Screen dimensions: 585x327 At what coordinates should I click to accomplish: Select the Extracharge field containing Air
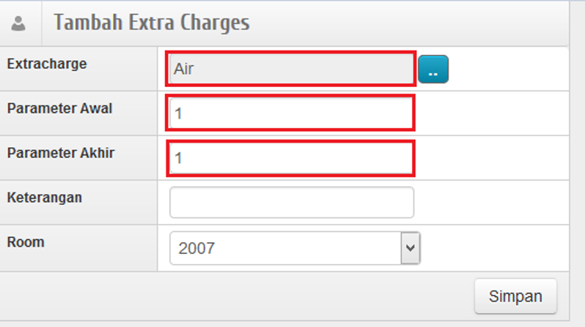291,69
